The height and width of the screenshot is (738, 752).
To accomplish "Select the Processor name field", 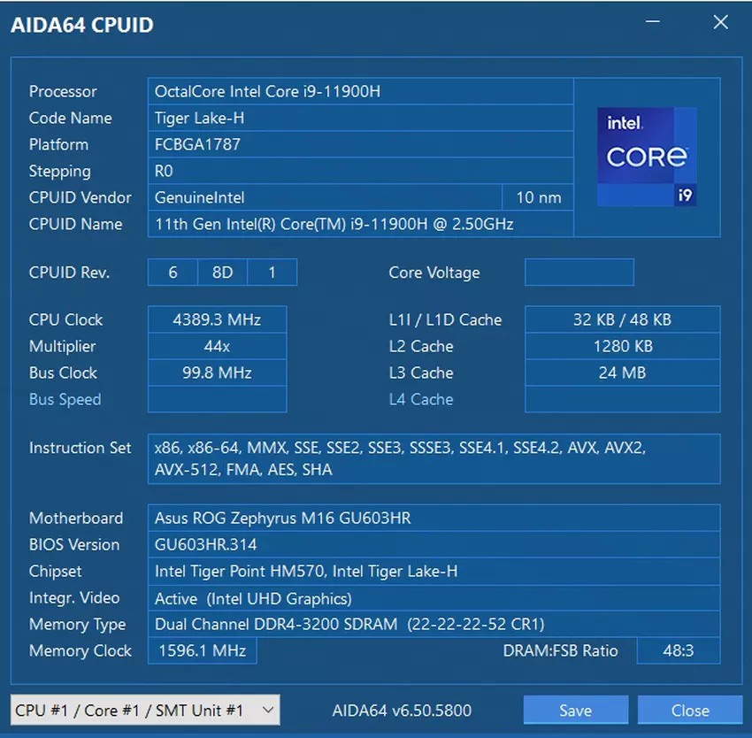I will [360, 91].
